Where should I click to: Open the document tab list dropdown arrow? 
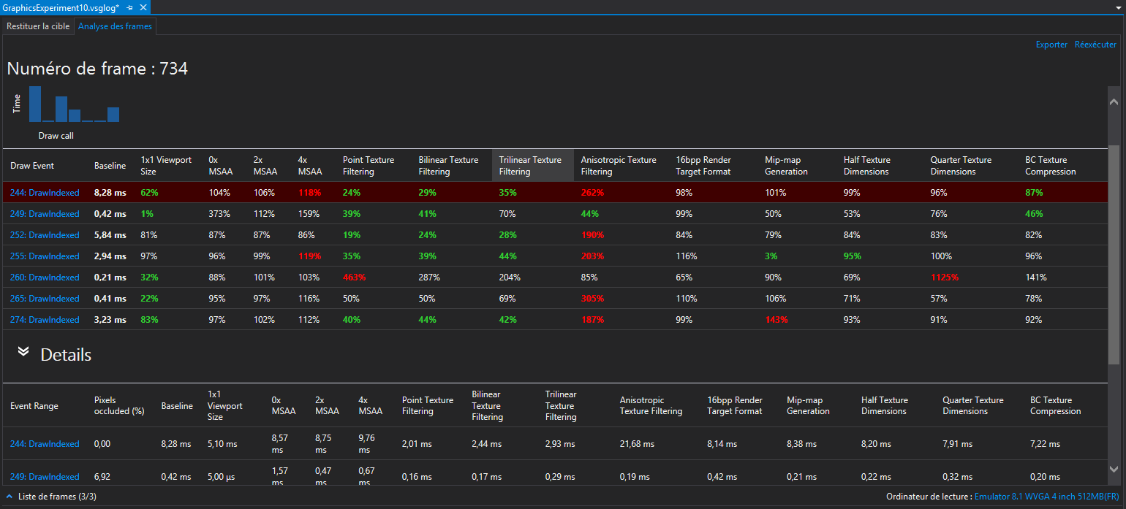click(x=1119, y=7)
